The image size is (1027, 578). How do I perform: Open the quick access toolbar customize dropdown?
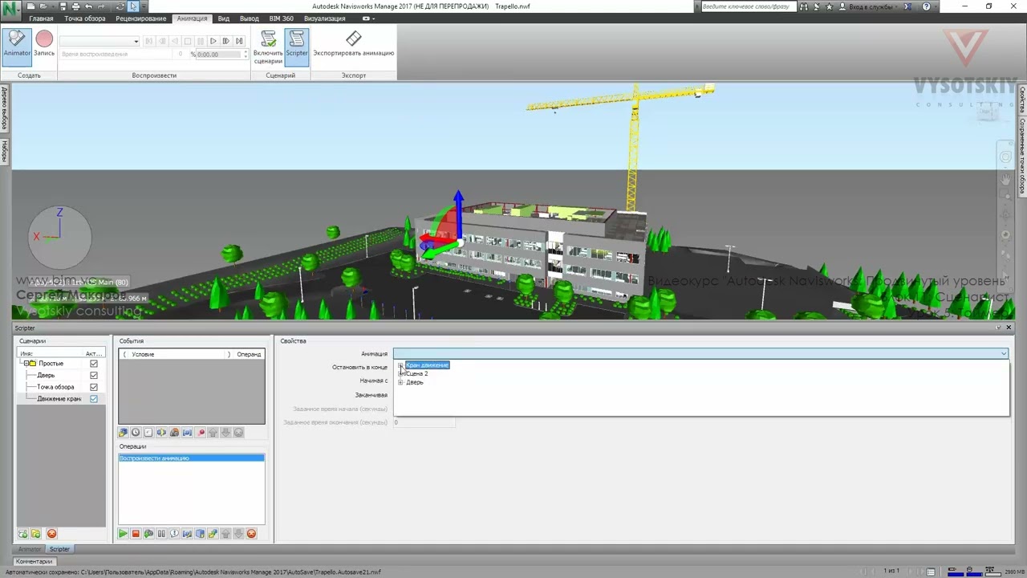pos(144,6)
